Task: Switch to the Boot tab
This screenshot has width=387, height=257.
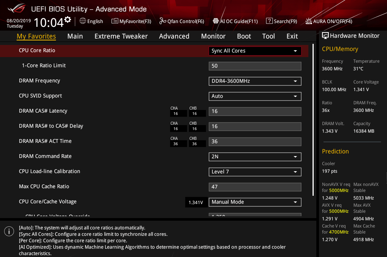Action: (244, 36)
